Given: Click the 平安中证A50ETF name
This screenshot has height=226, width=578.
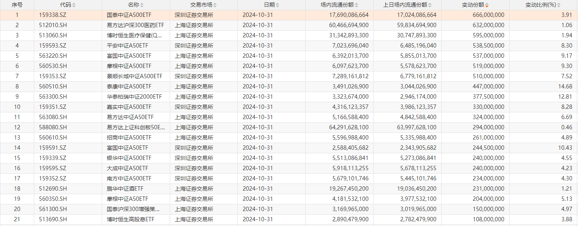Looking at the screenshot, I should tap(127, 46).
